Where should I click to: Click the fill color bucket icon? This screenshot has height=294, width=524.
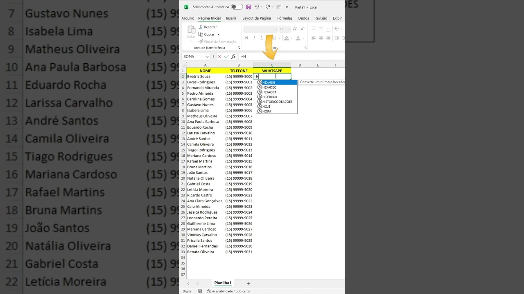(x=286, y=38)
